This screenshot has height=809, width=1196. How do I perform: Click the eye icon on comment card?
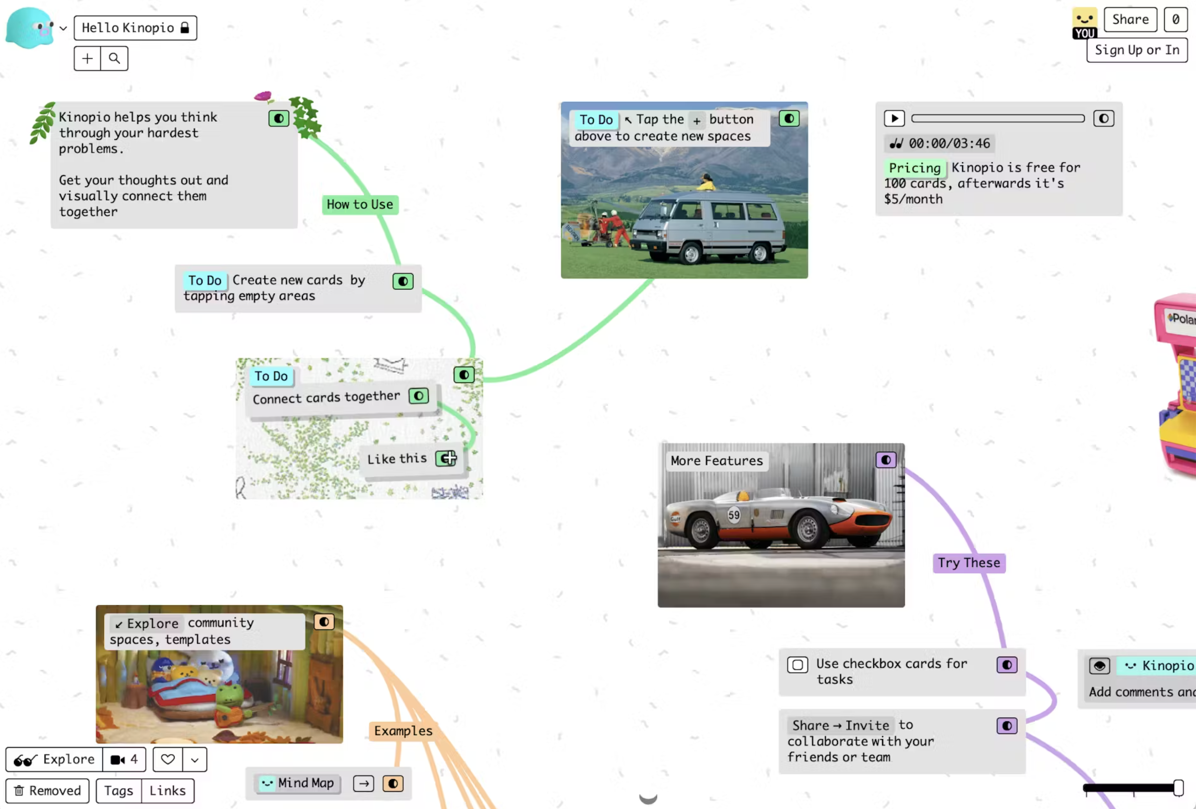tap(1099, 665)
